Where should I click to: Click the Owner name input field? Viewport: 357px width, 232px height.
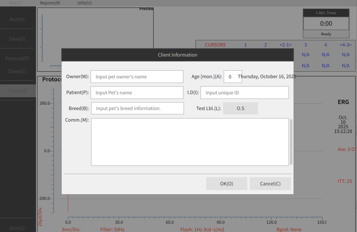pyautogui.click(x=137, y=77)
